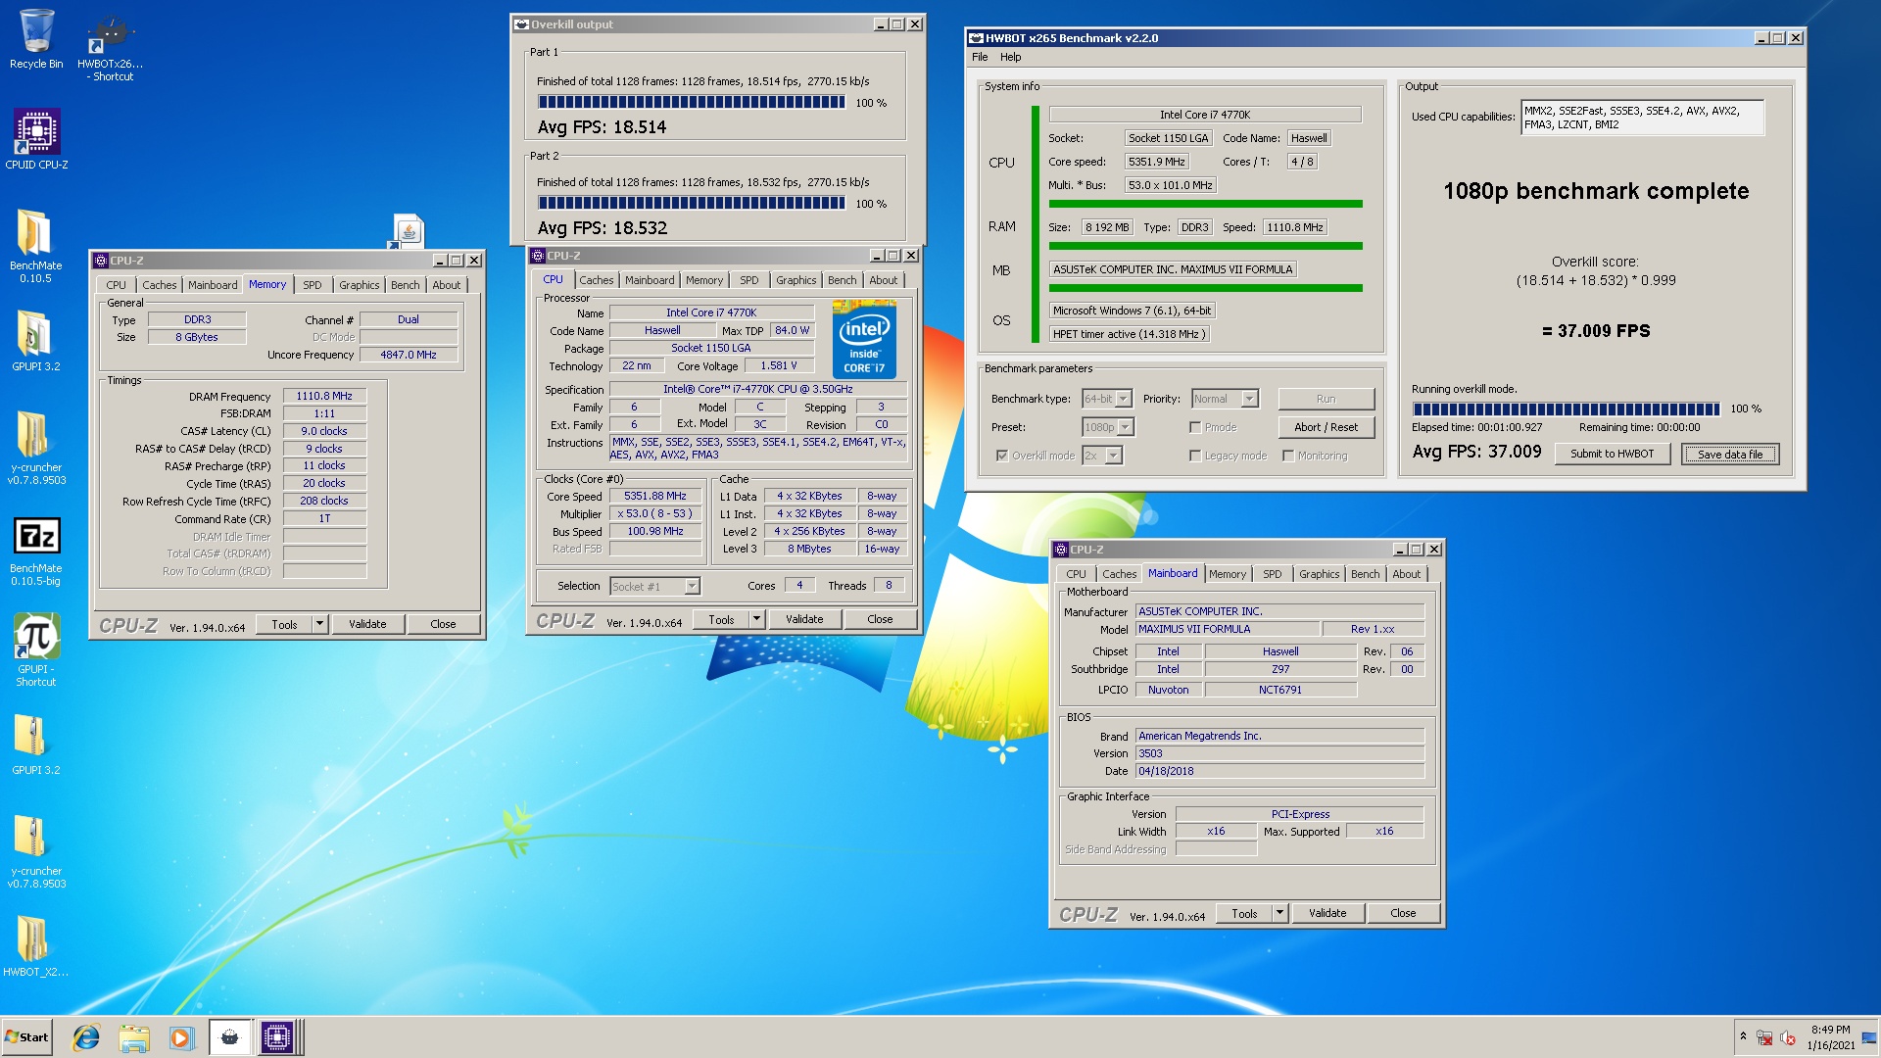The image size is (1881, 1058).
Task: Switch to the CPU-Z taskbar button
Action: point(277,1037)
